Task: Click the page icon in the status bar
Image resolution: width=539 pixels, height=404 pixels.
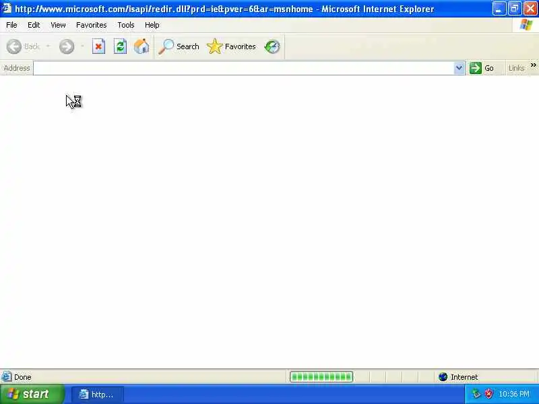Action: tap(7, 377)
